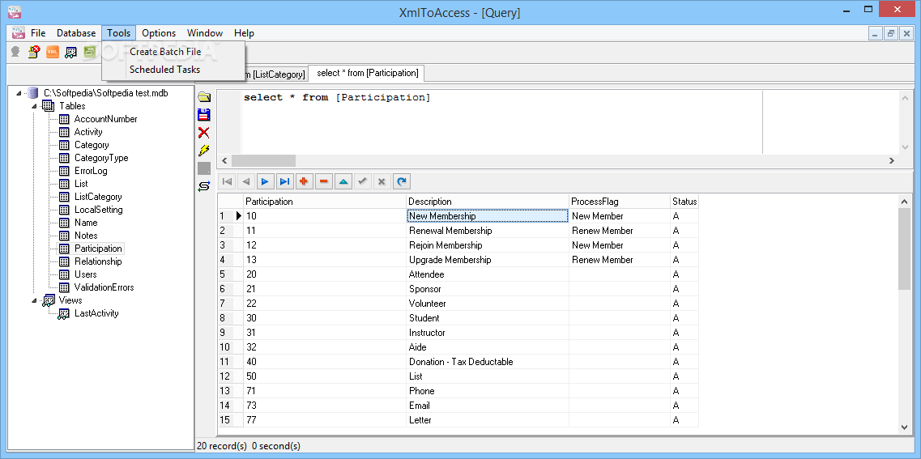Go to the previous record in the navigator

246,181
